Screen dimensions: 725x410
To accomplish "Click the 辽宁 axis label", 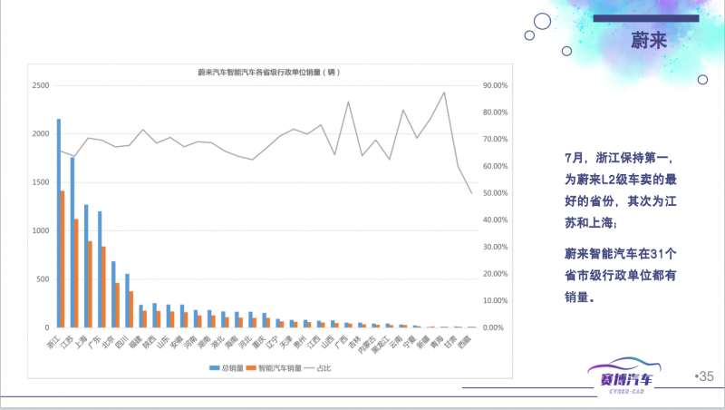I will coord(273,341).
